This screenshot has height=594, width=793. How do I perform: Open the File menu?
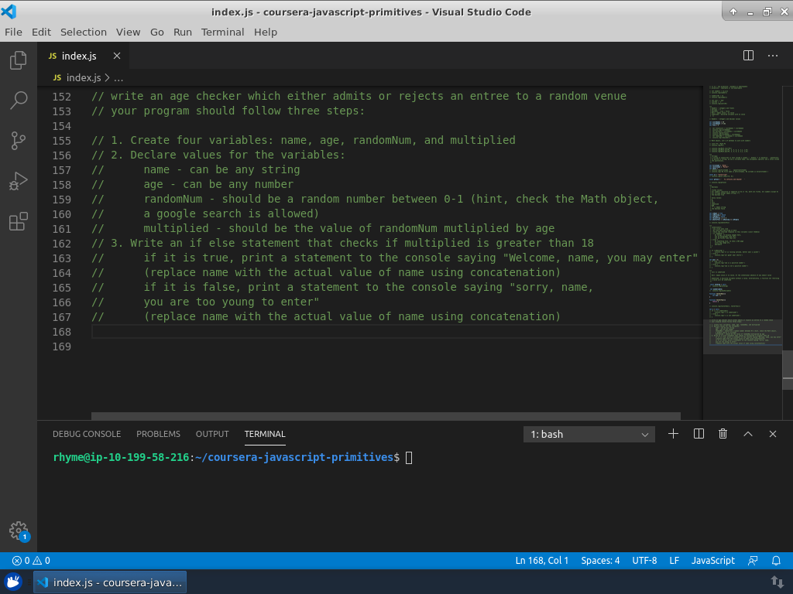14,32
